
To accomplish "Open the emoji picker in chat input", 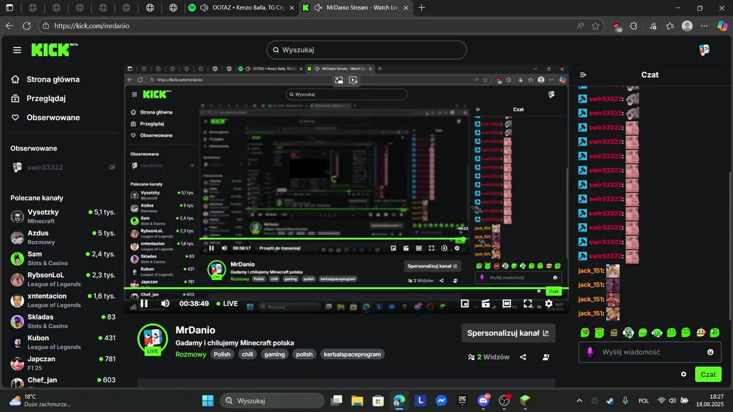I will coord(711,352).
